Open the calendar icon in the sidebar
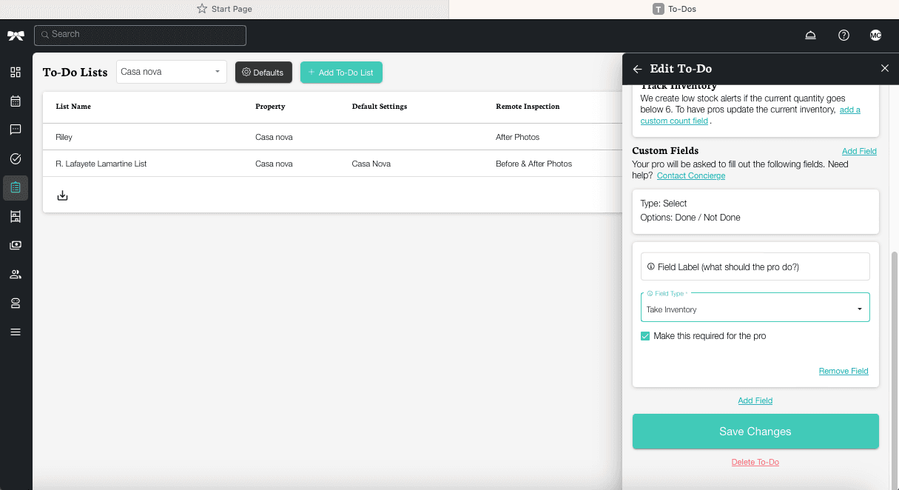This screenshot has width=899, height=490. [x=16, y=101]
